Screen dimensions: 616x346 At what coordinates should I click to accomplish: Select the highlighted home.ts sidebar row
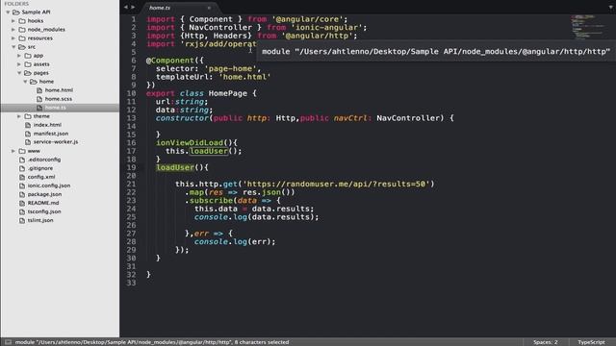click(x=60, y=108)
